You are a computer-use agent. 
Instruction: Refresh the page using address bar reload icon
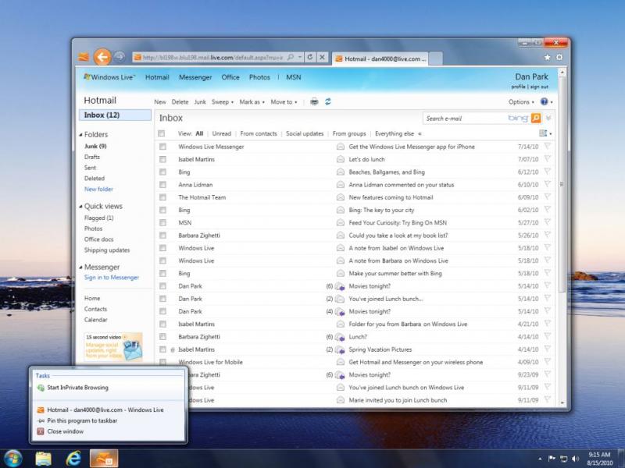(x=310, y=57)
